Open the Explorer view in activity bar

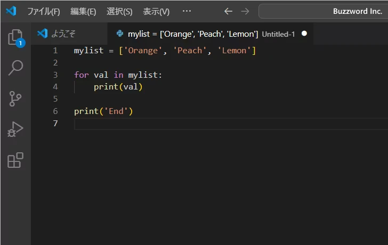click(x=15, y=37)
